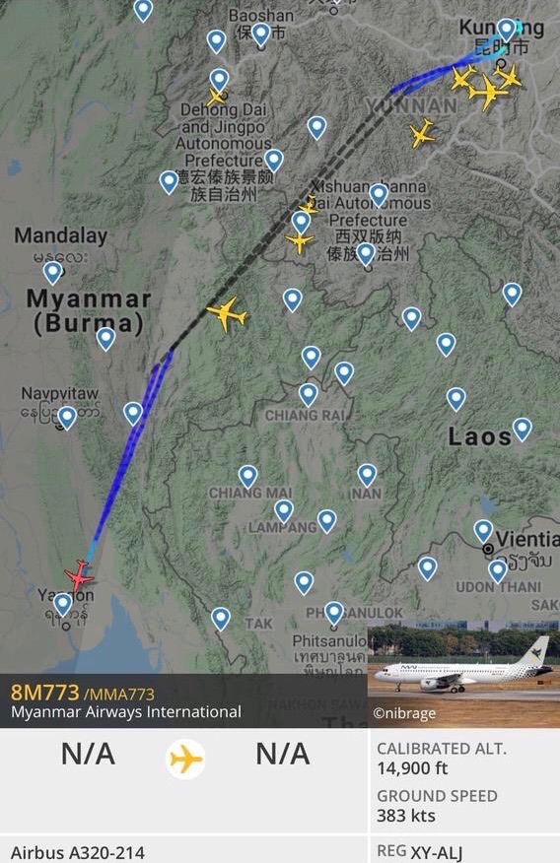Viewport: 560px width, 863px height.
Task: Click the large yellow plane over eastern Myanmar
Action: click(227, 313)
